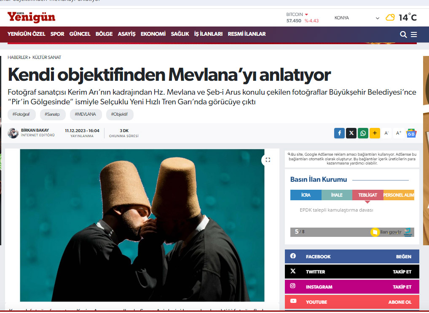This screenshot has height=313, width=429.
Task: Click the Yenigün site logo
Action: pos(31,18)
